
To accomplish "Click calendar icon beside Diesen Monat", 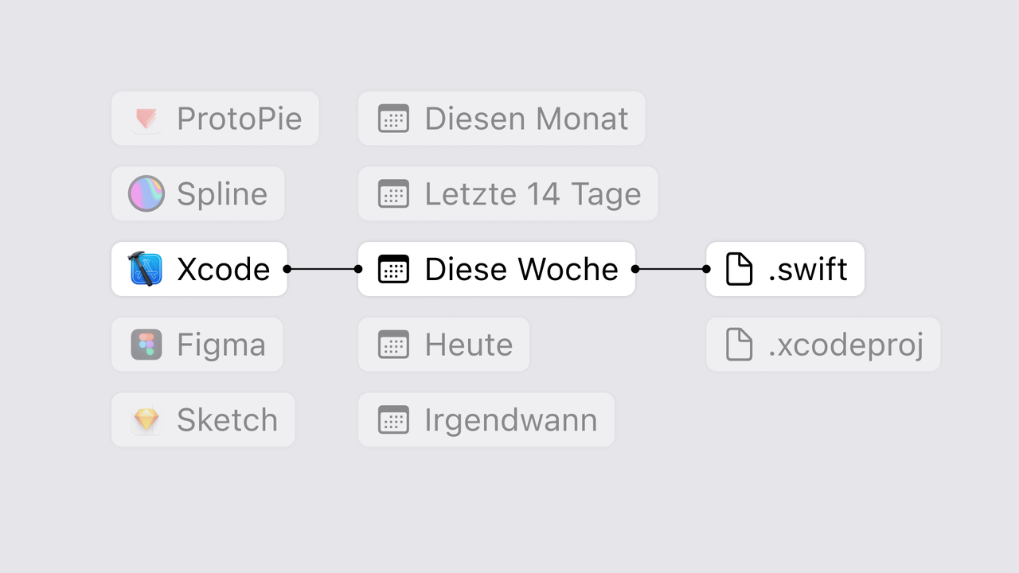I will coord(393,119).
